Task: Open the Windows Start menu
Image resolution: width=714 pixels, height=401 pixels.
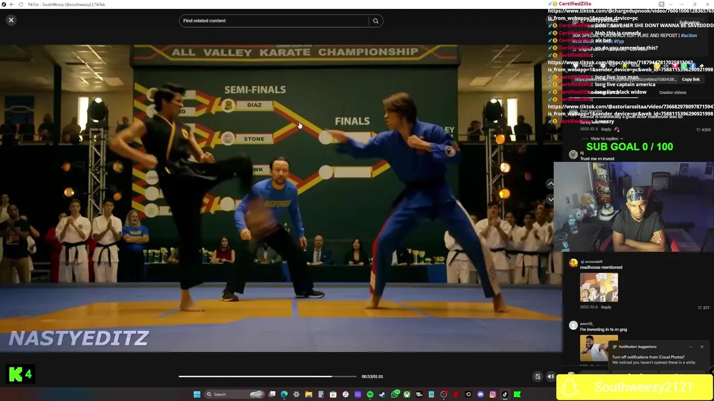Action: (197, 394)
